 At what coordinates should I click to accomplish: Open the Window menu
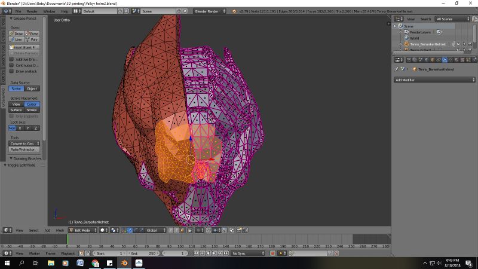click(x=49, y=11)
